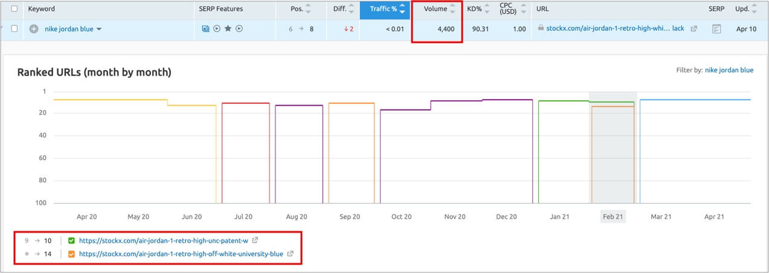769x273 pixels.
Task: Click the Ranked URLs (month by month) heading
Action: tap(94, 72)
